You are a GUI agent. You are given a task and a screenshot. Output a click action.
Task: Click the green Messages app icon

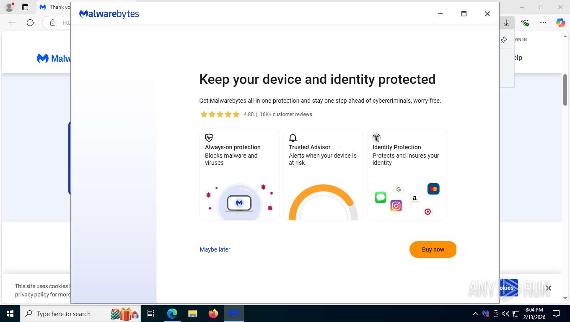click(x=381, y=197)
